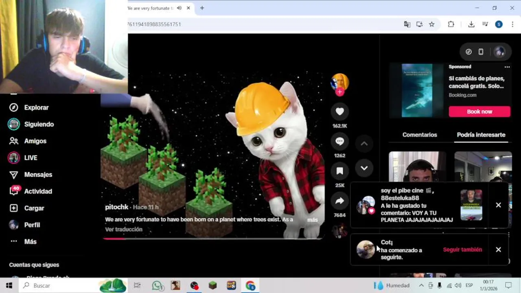Save video with bookmark icon
The height and width of the screenshot is (293, 521).
pyautogui.click(x=340, y=171)
